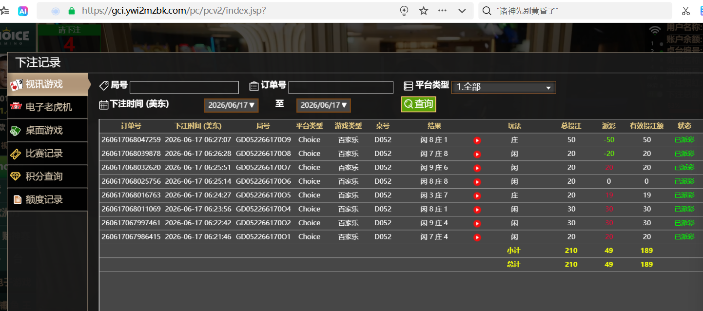Click the scissors screenshot tool icon

coord(686,11)
